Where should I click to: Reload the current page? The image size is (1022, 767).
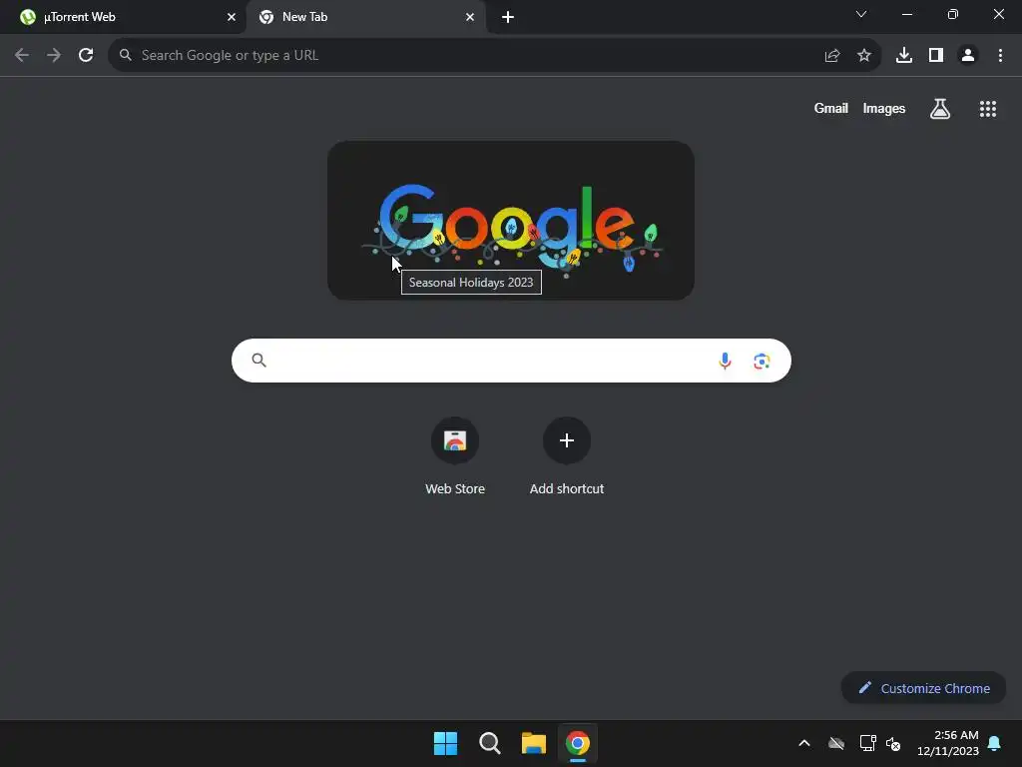click(x=86, y=56)
